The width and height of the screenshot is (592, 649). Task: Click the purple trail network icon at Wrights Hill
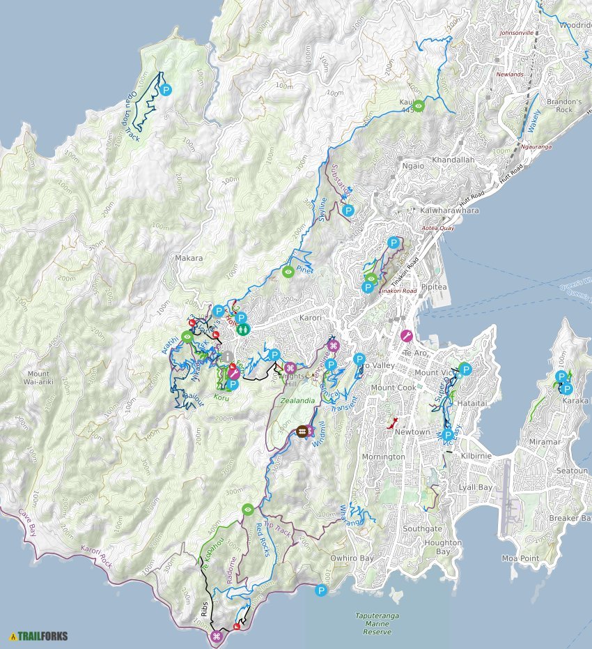click(290, 368)
